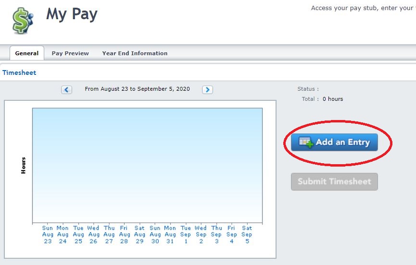Select Sat Sep 5 on chart axis
This screenshot has width=416, height=265.
click(x=247, y=235)
